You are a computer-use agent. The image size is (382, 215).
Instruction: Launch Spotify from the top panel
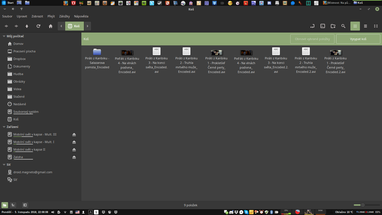(x=144, y=3)
